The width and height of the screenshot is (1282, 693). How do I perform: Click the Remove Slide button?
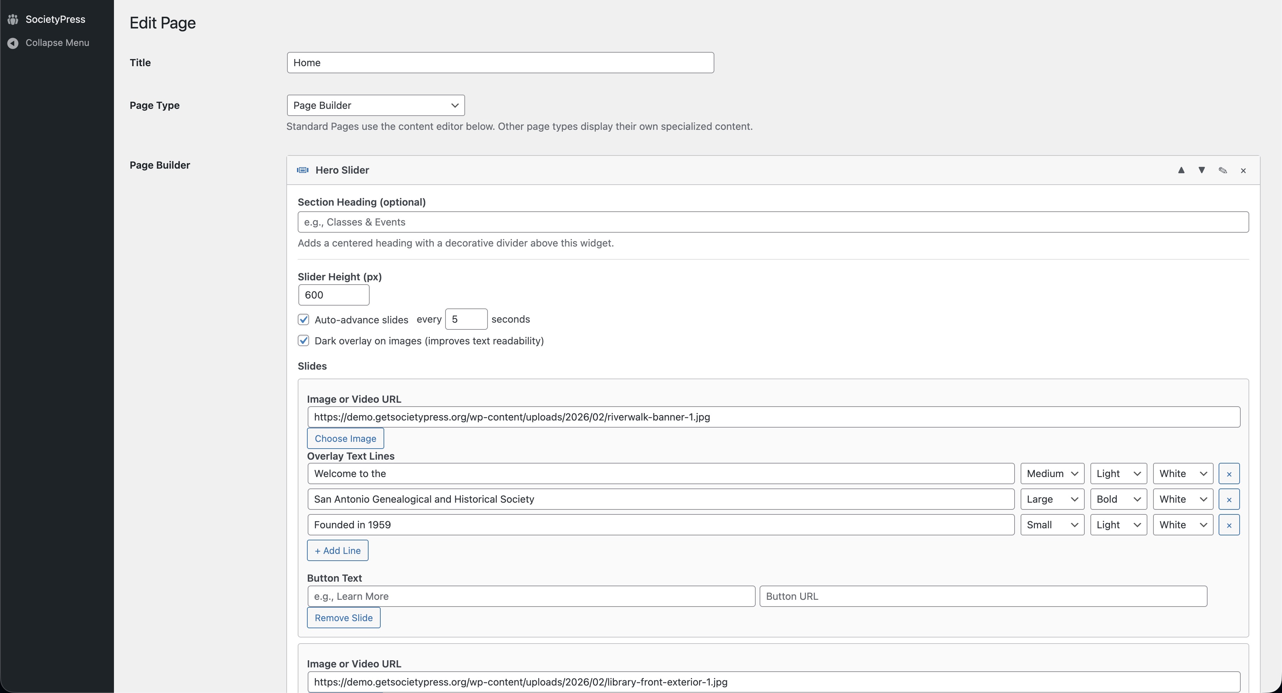pyautogui.click(x=343, y=618)
